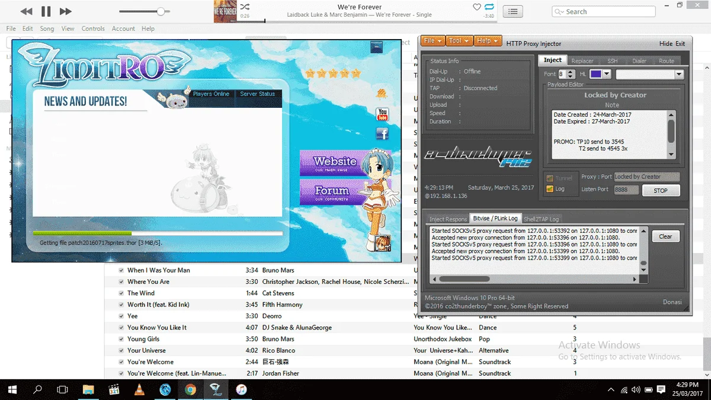Uncheck The Wind song checkbox

click(121, 293)
